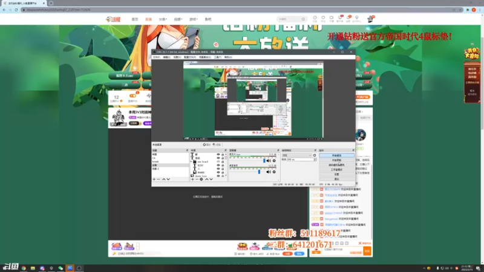This screenshot has width=484, height=272.
Task: Click the Douyu chat message input box
Action: click(342, 250)
